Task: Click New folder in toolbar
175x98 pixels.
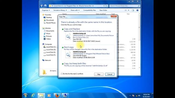Action: (103, 10)
